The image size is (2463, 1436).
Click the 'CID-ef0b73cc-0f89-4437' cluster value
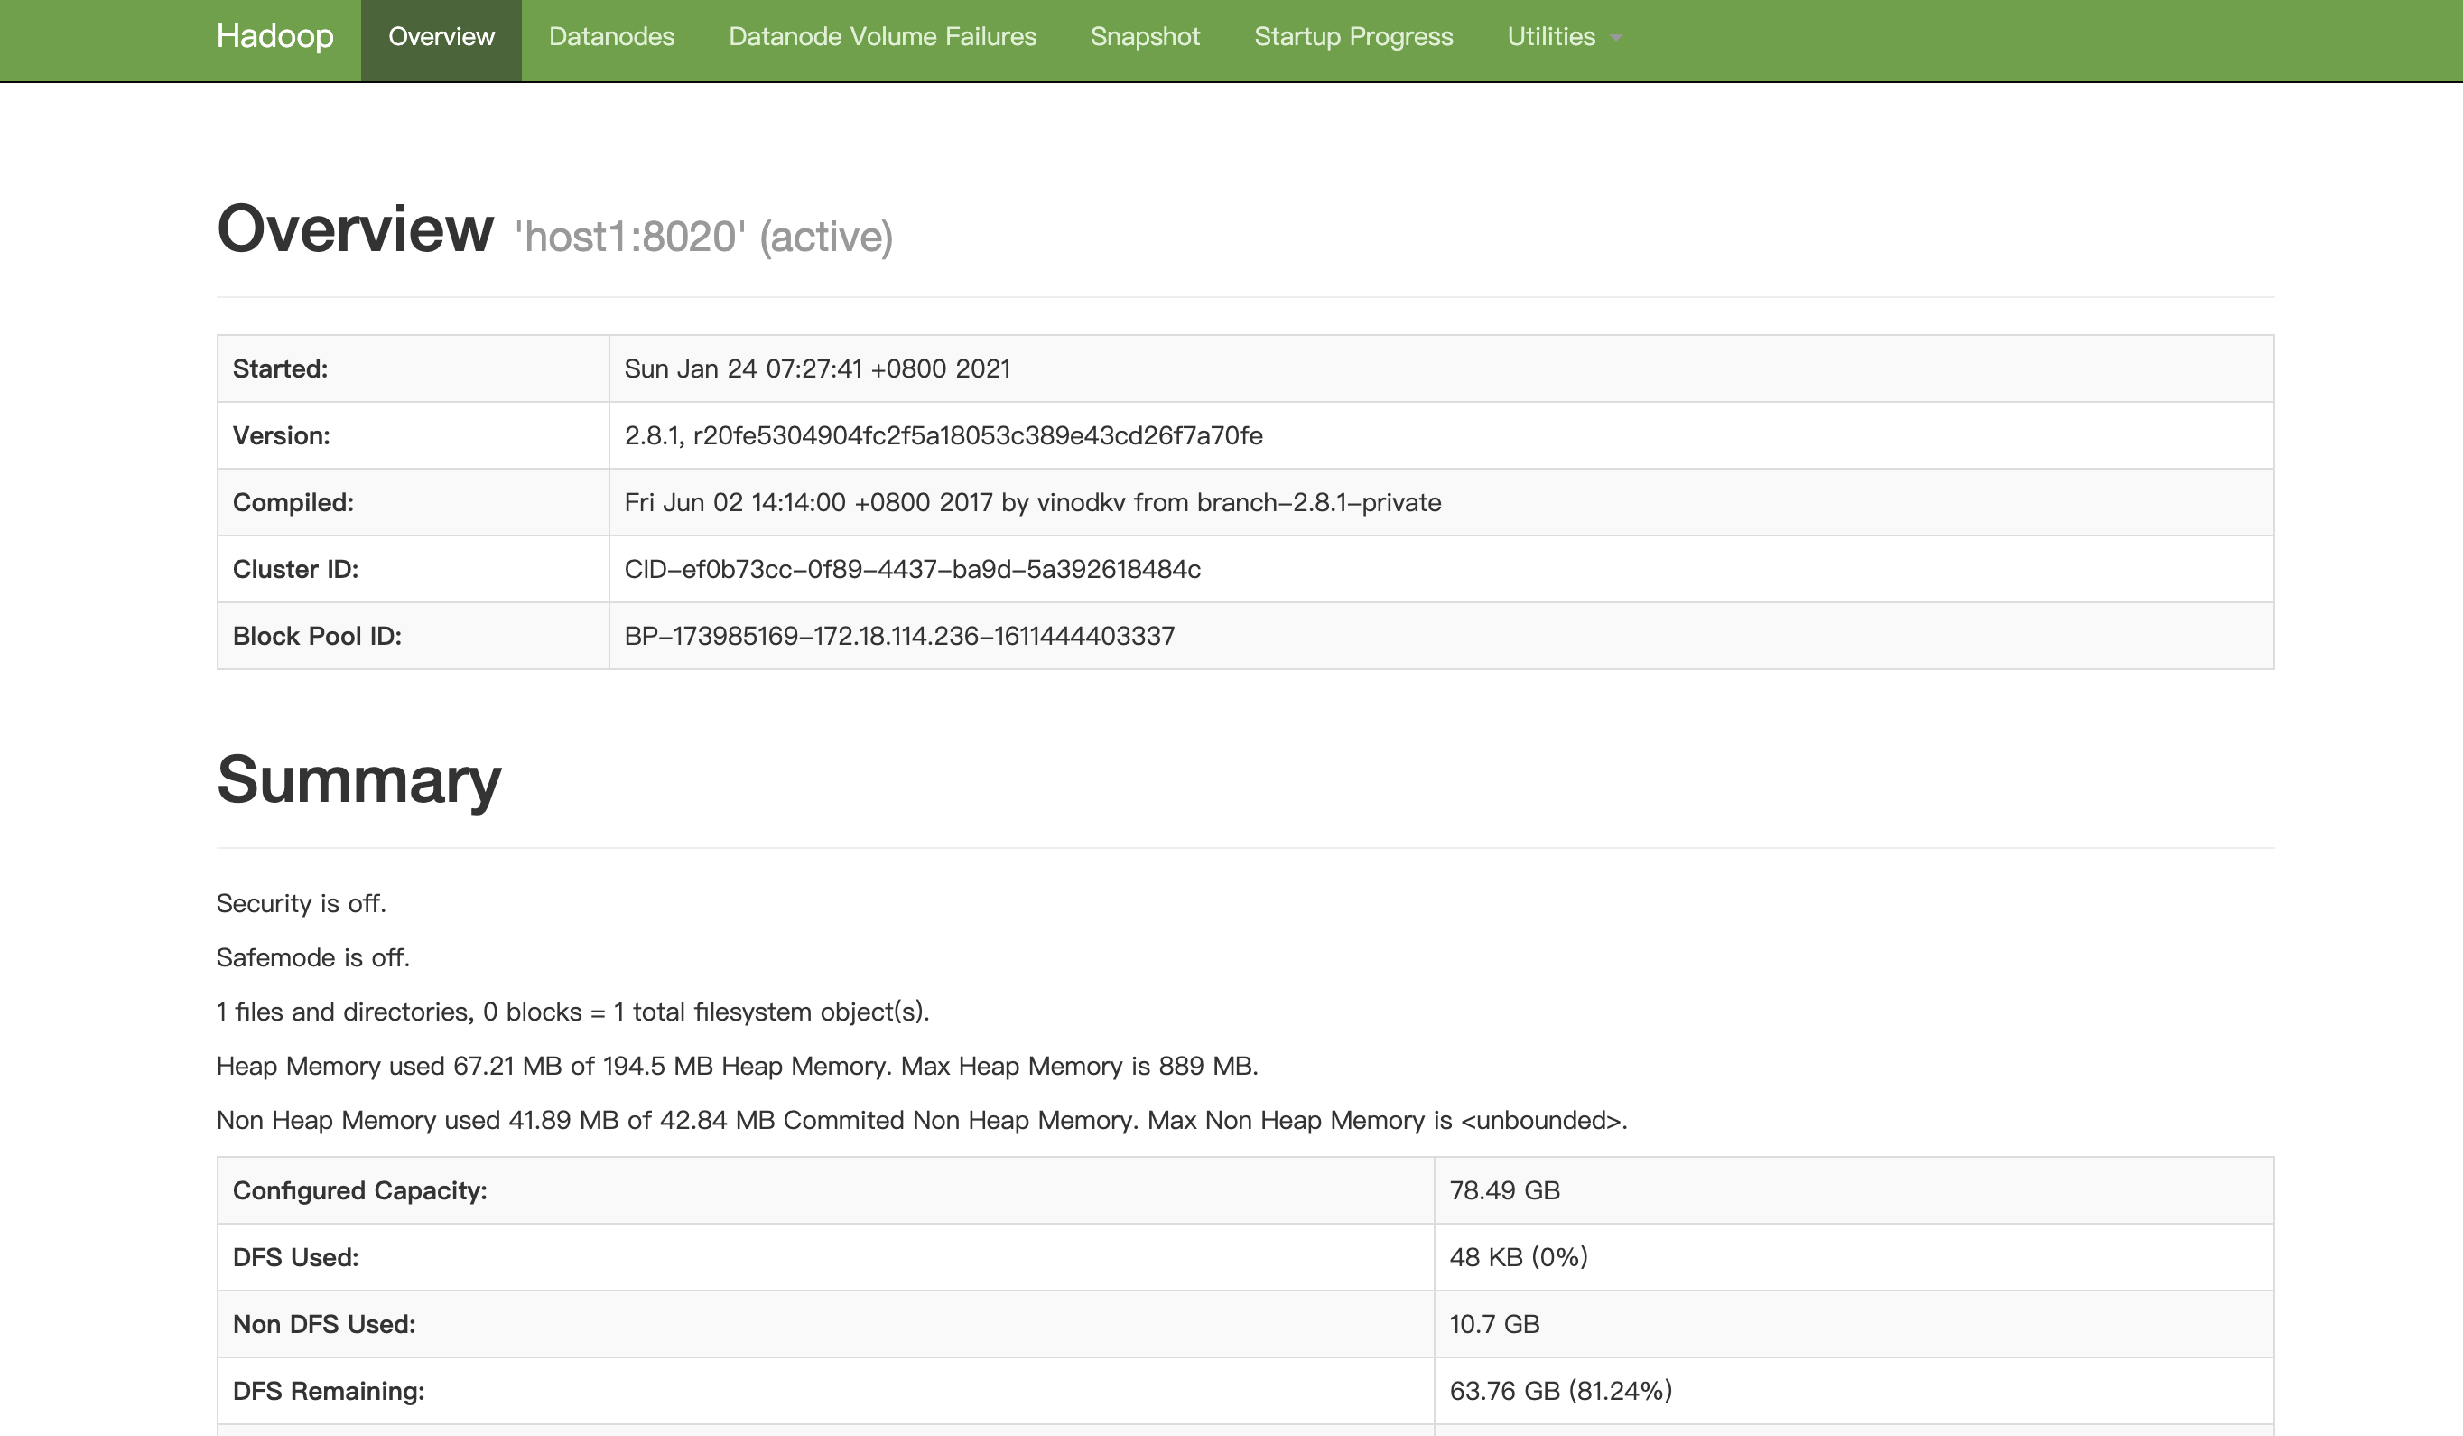pos(913,569)
